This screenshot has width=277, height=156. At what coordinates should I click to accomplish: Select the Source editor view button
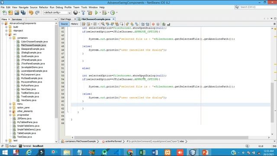point(64,24)
